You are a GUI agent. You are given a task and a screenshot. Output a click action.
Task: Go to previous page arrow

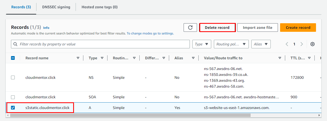coord(287,44)
